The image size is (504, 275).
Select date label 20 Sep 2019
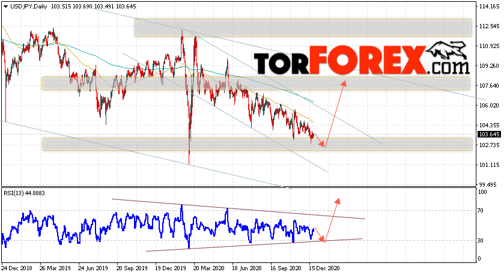[x=132, y=268]
